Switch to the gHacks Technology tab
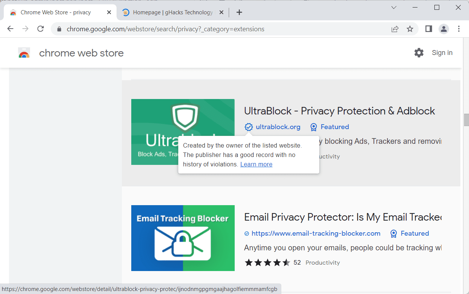The width and height of the screenshot is (469, 294). (169, 12)
